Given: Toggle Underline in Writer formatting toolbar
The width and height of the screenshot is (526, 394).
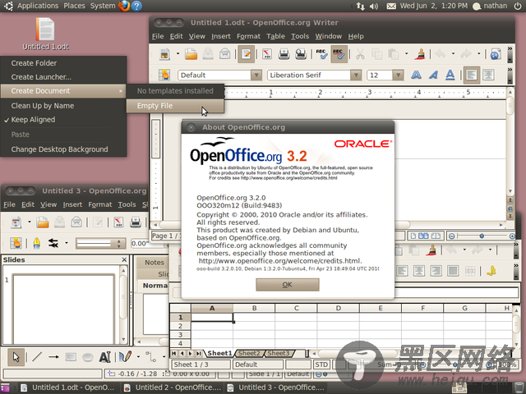Looking at the screenshot, I should [x=450, y=75].
